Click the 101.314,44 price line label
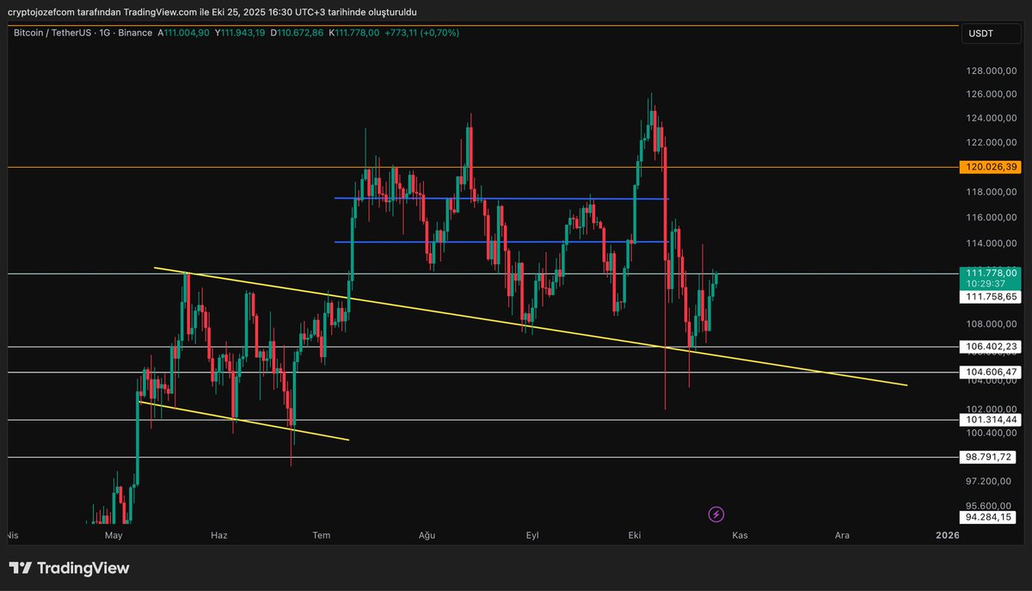 (x=991, y=420)
